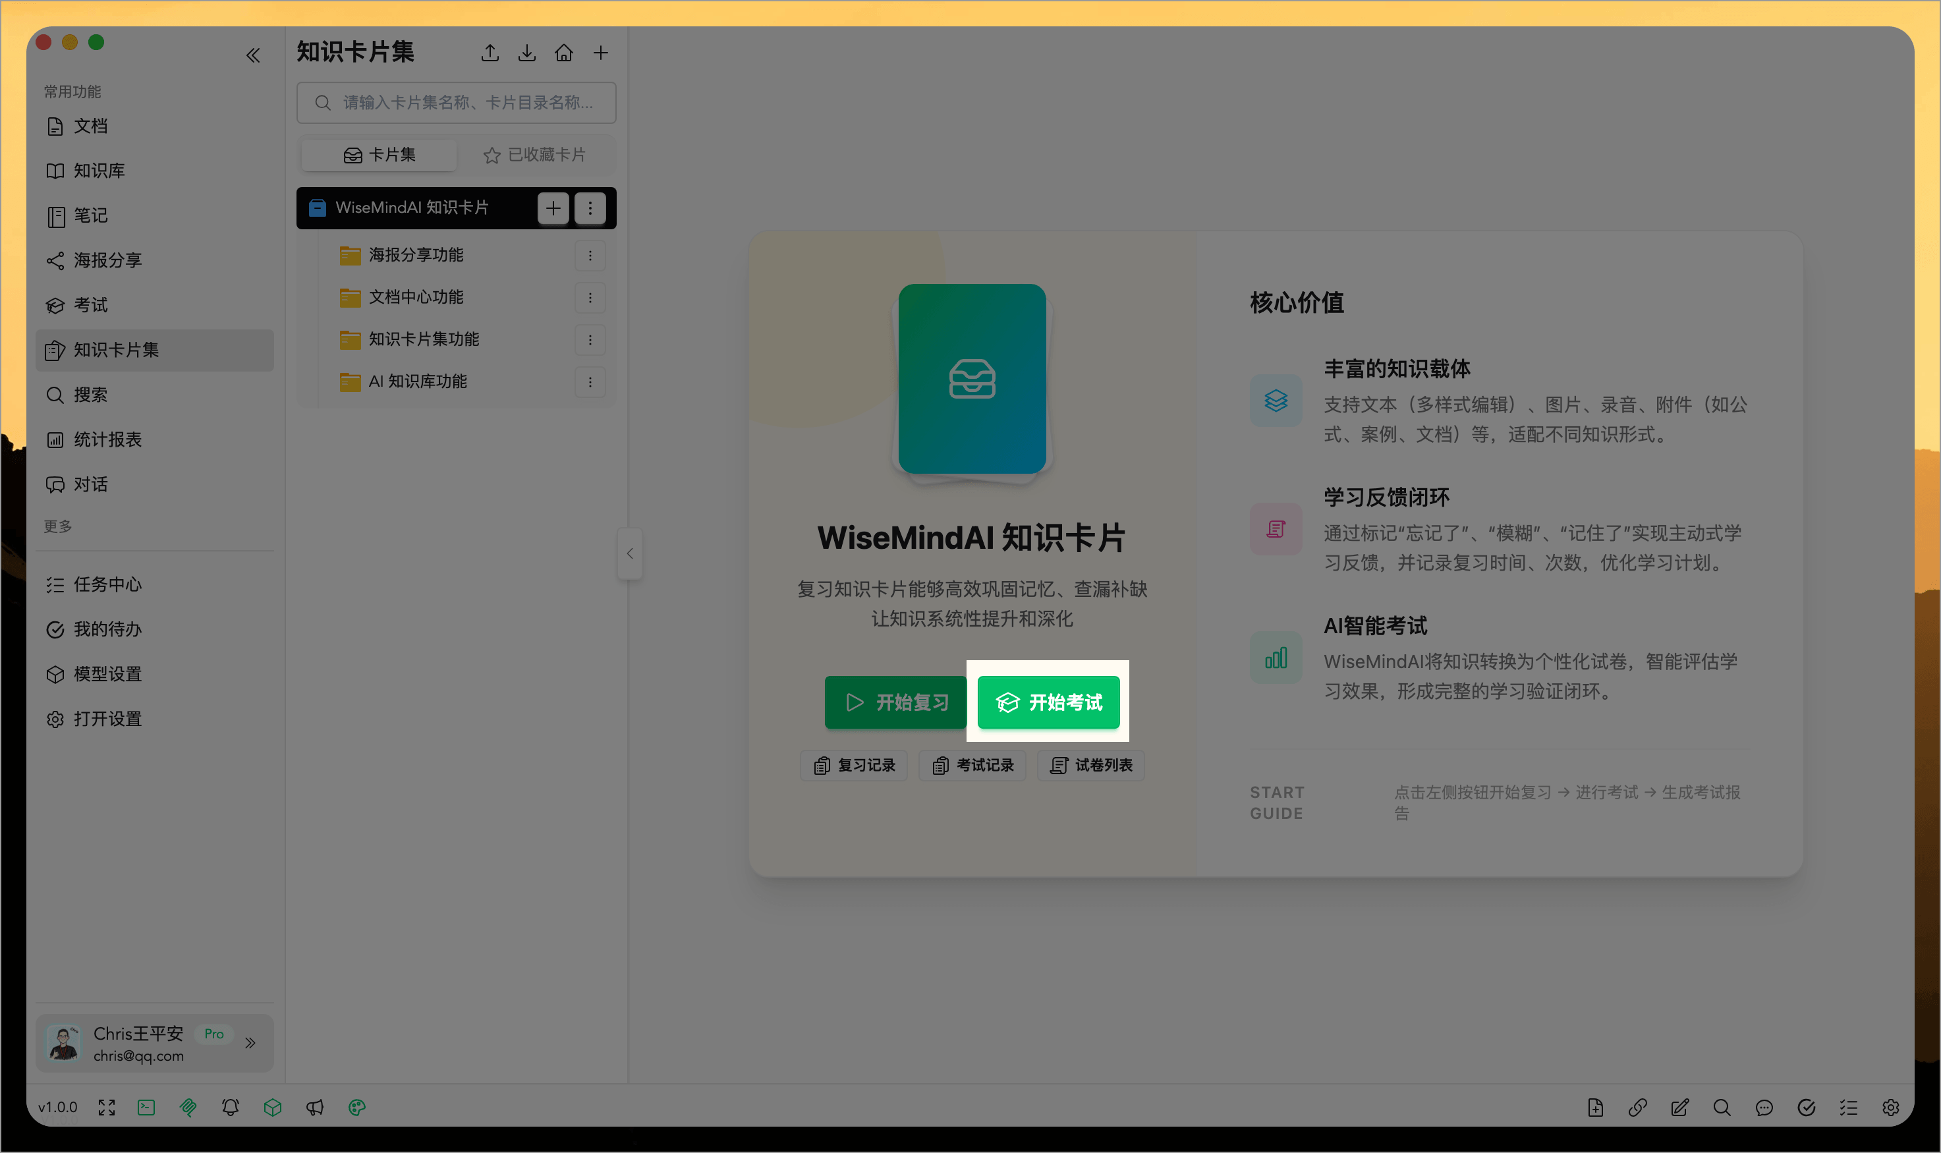This screenshot has width=1941, height=1153.
Task: Click the home icon above the search box
Action: point(564,52)
